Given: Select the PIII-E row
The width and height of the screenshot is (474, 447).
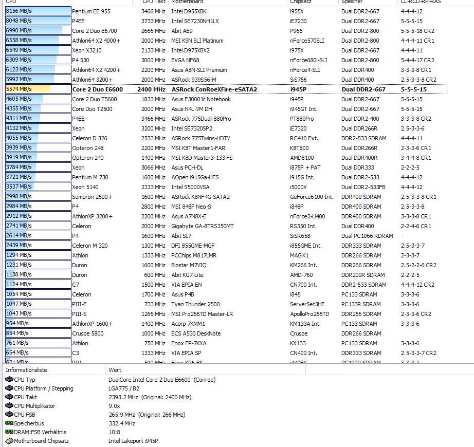Looking at the screenshot, I should [226, 304].
